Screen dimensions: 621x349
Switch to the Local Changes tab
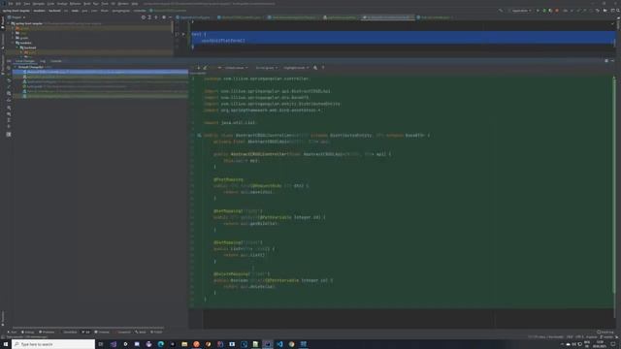tap(24, 61)
